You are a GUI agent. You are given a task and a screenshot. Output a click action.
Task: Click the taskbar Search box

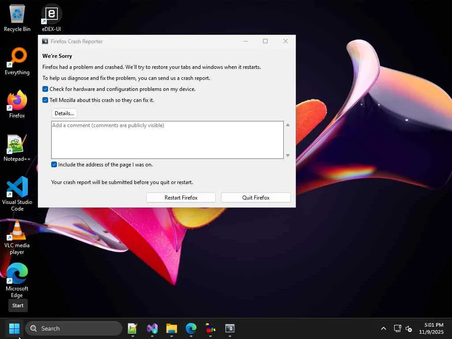74,328
